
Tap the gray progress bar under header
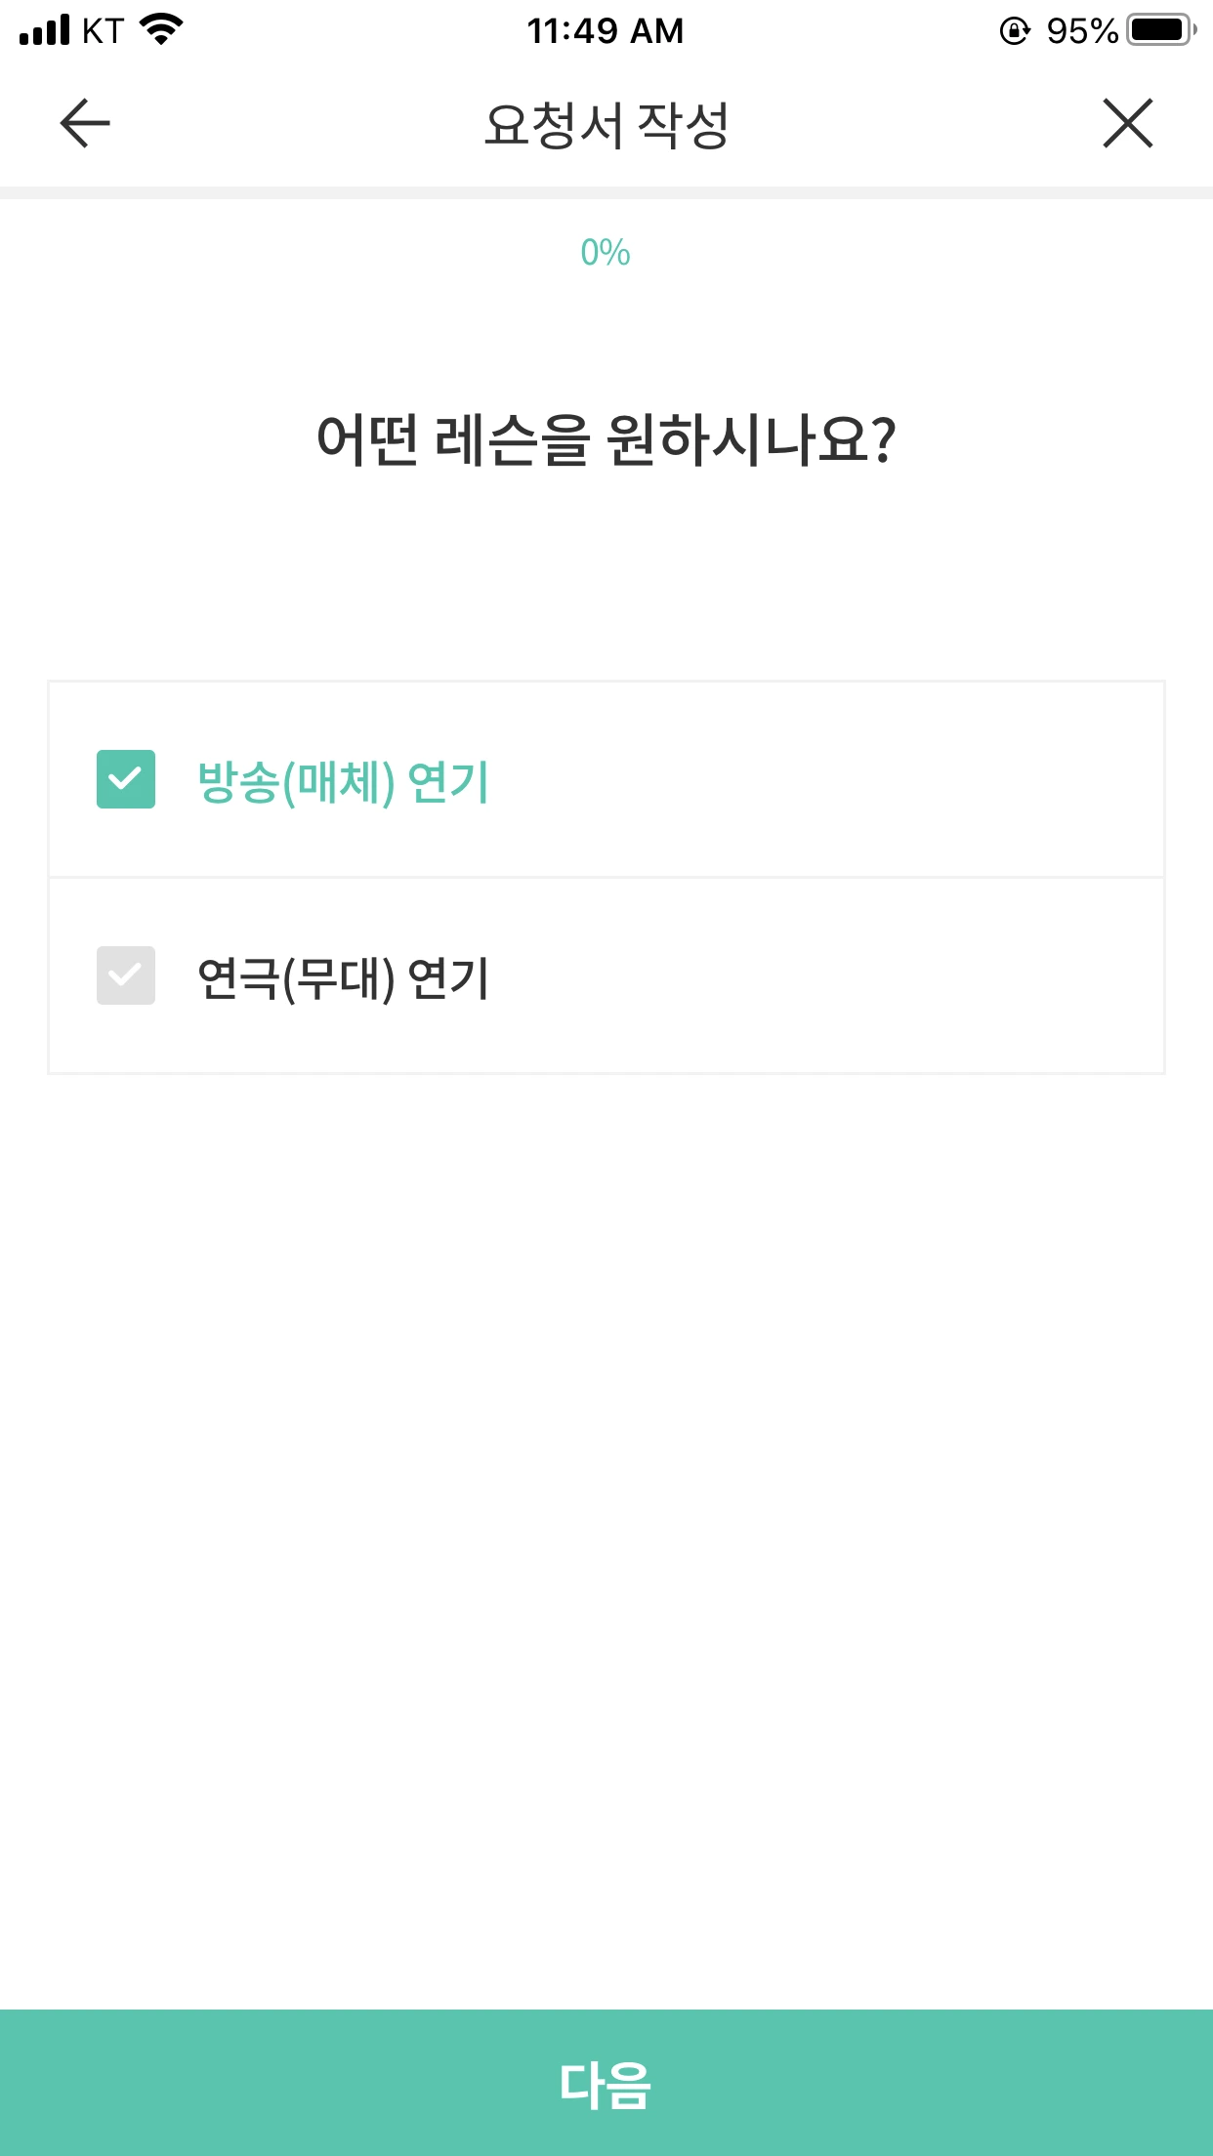pos(606,192)
